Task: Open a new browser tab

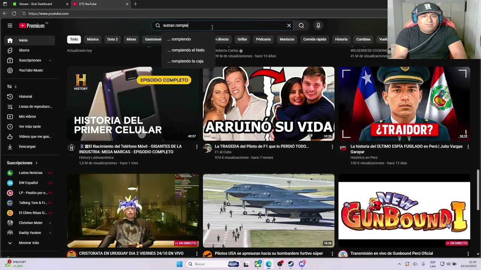Action: (135, 4)
